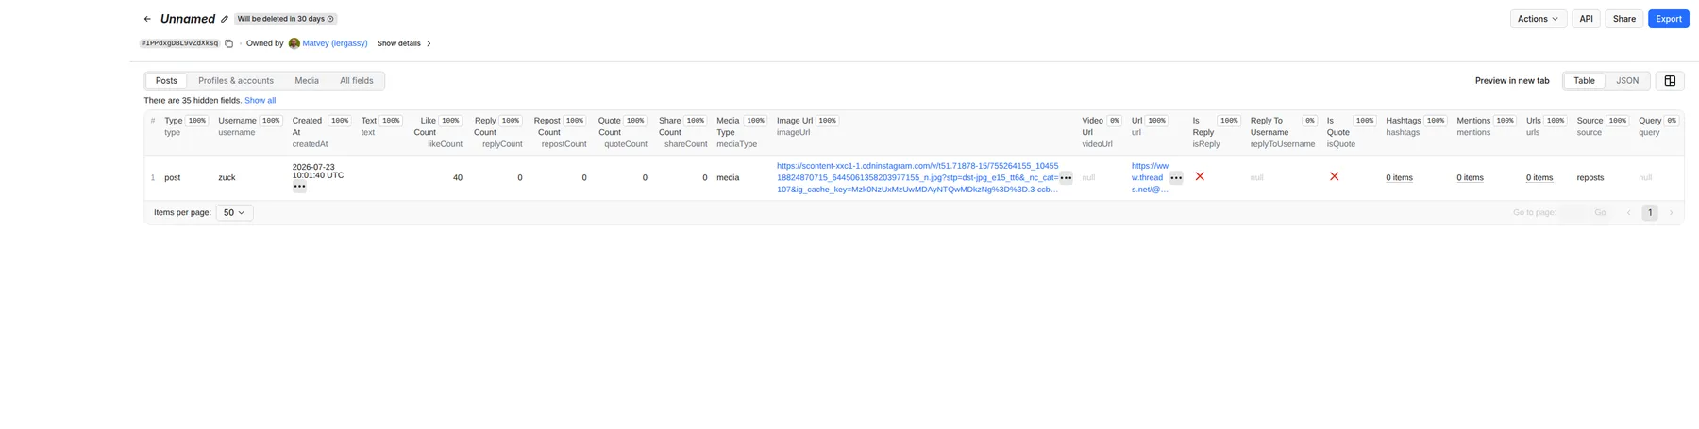Click Mentions '0 items' cell
This screenshot has width=1699, height=429.
(1470, 178)
